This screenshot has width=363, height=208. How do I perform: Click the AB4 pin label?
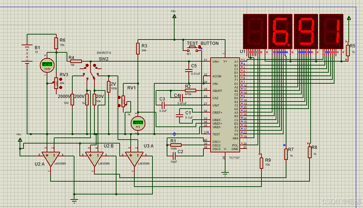pos(235,138)
